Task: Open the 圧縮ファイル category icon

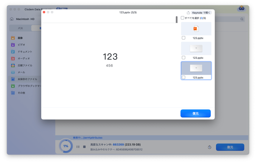Action: coord(13,65)
